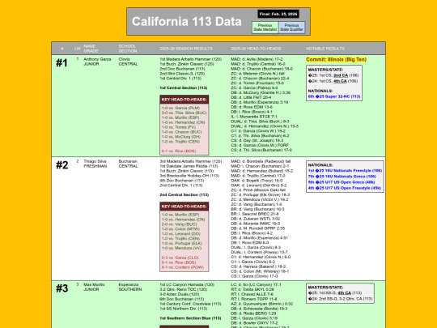The image size is (437, 328).
Task: Click 'DB: d. McClurg (Granite H.) 3:36' line
Action: pyautogui.click(x=261, y=92)
